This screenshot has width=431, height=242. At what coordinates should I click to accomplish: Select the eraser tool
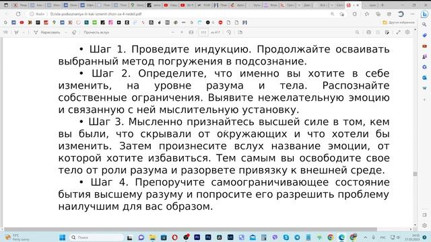[74, 32]
